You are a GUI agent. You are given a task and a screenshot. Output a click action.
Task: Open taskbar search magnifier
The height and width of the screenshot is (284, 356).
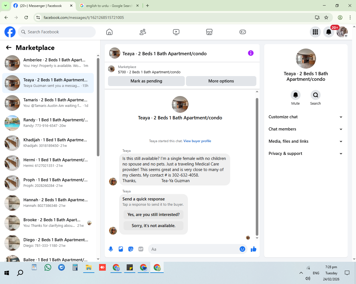(20, 273)
